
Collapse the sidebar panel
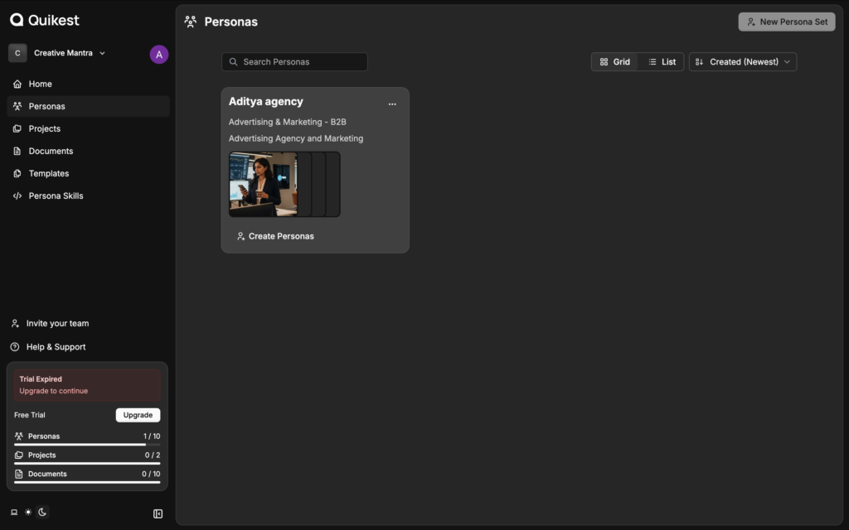coord(158,513)
